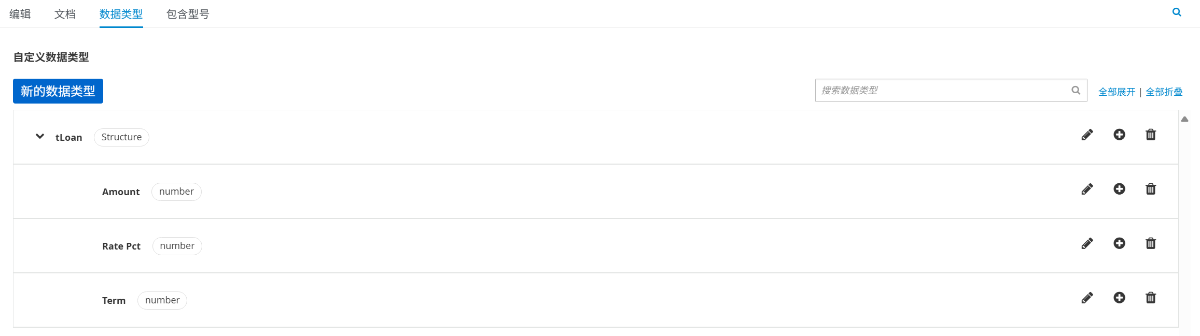Focus the 搜索数据类型 search field
Image resolution: width=1200 pixels, height=336 pixels.
click(x=951, y=91)
